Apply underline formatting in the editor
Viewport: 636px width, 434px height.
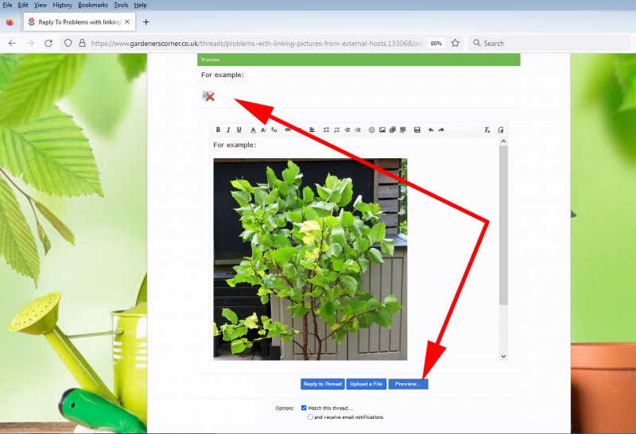pos(239,130)
